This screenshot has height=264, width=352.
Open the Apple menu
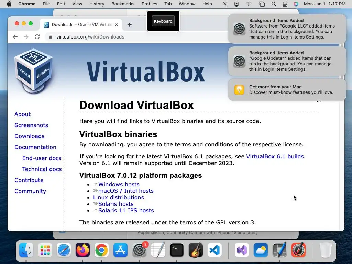pos(9,4)
